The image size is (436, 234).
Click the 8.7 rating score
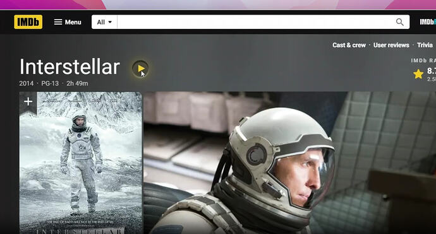coord(432,71)
